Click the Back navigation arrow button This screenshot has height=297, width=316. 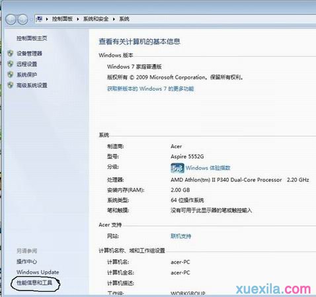pyautogui.click(x=11, y=19)
